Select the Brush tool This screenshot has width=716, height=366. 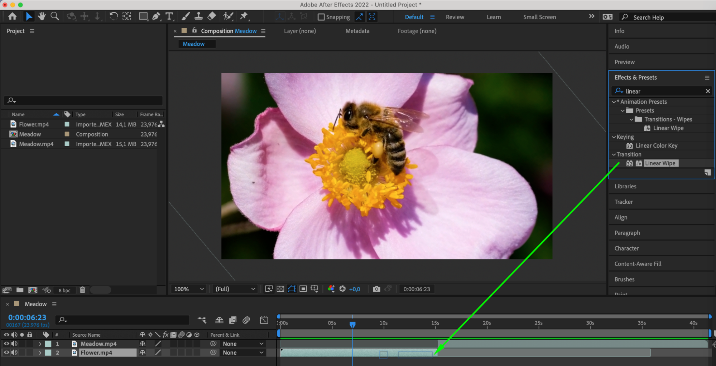point(186,16)
